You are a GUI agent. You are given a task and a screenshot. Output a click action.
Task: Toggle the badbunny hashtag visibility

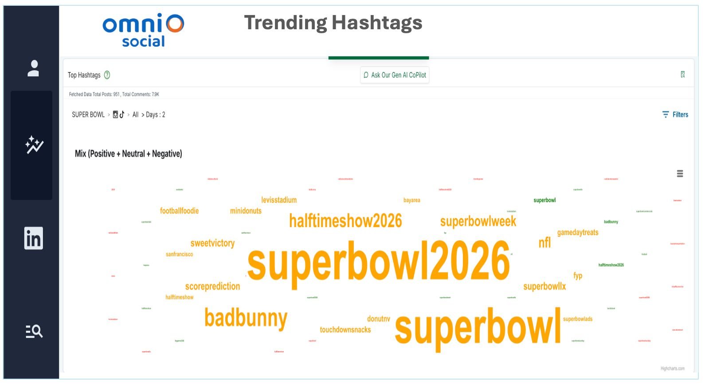246,317
